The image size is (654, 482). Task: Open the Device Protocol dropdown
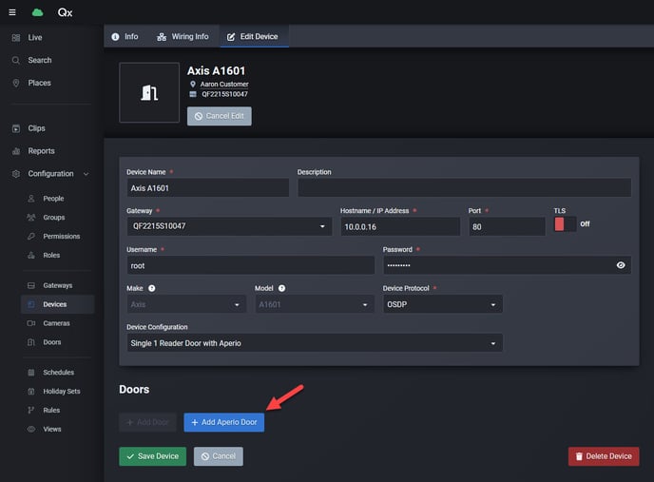443,304
